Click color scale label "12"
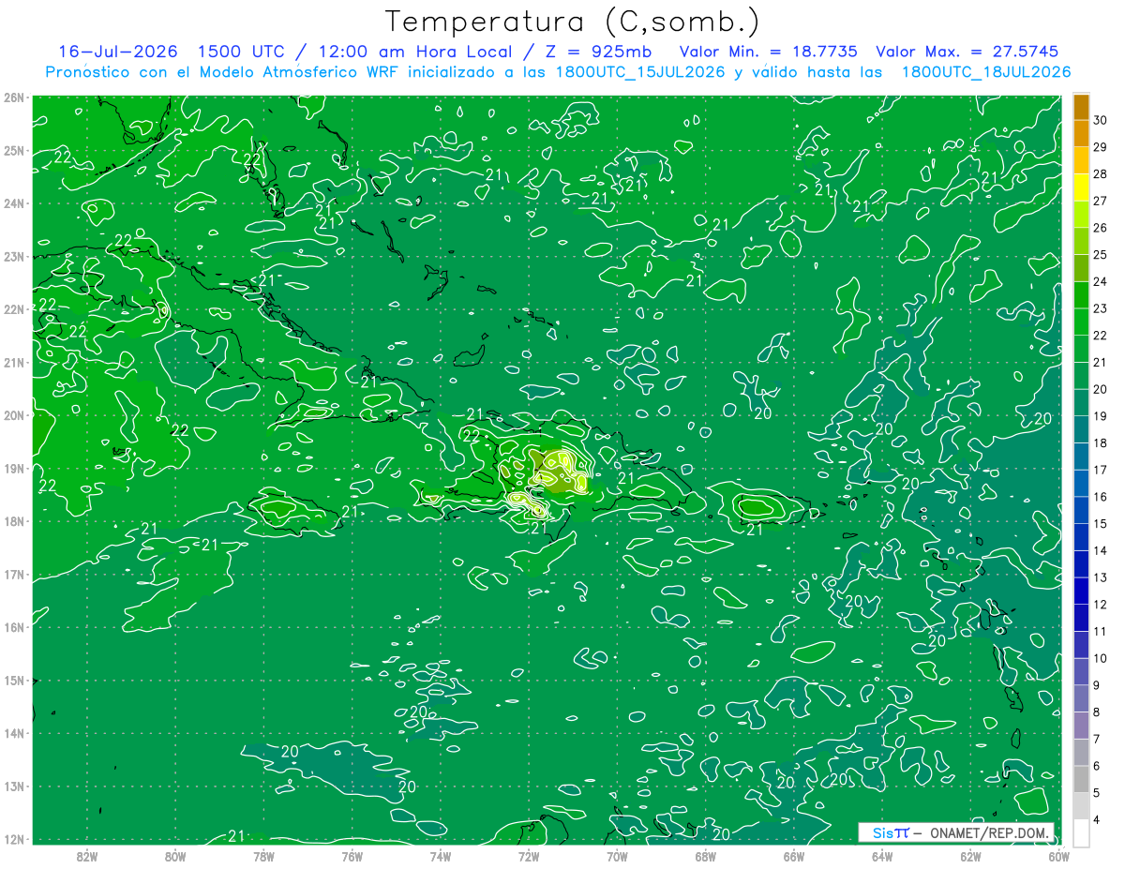This screenshot has width=1125, height=869. pos(1101,604)
